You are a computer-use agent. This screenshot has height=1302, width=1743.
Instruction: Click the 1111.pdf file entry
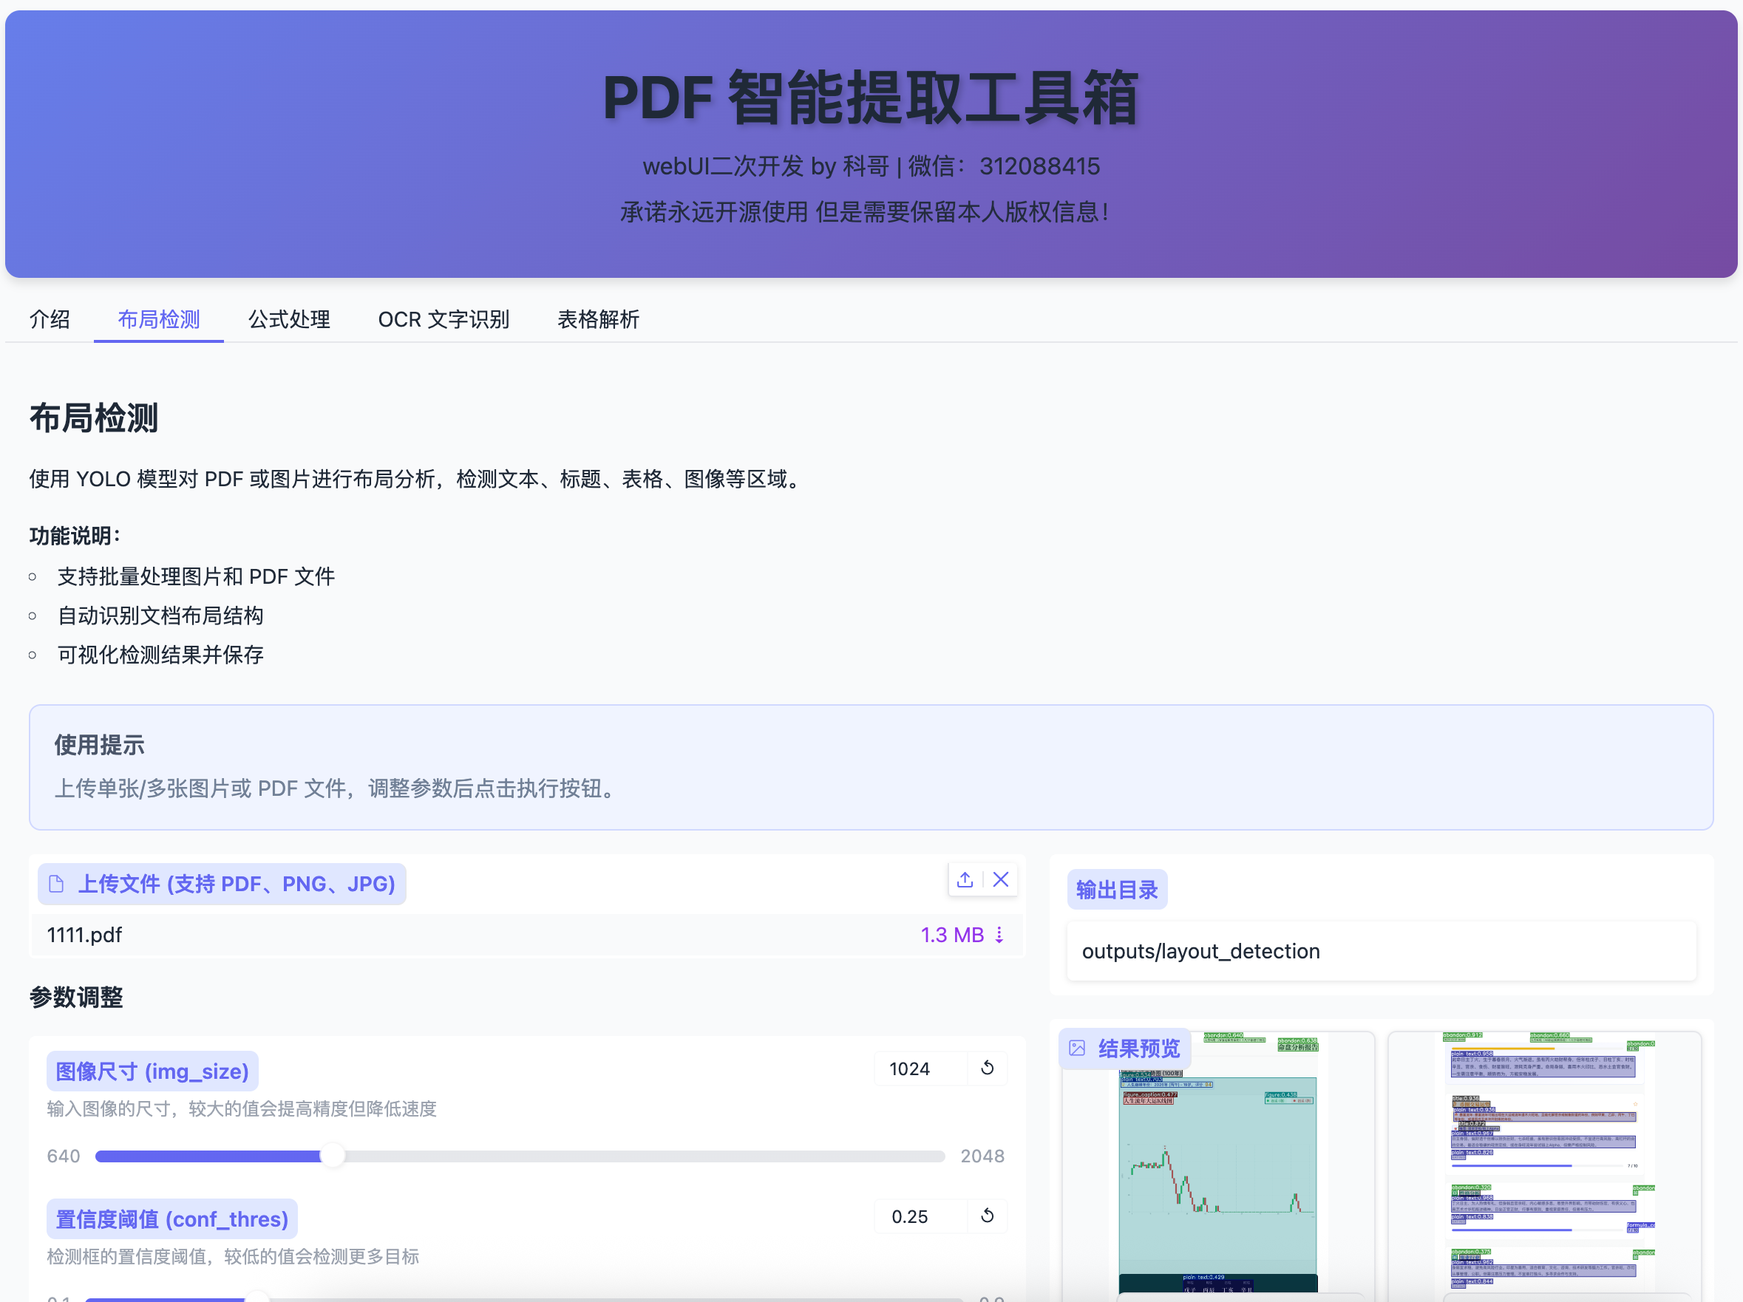coord(84,935)
